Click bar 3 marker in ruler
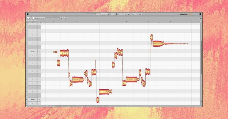This screenshot has width=228, height=119. pyautogui.click(x=100, y=21)
